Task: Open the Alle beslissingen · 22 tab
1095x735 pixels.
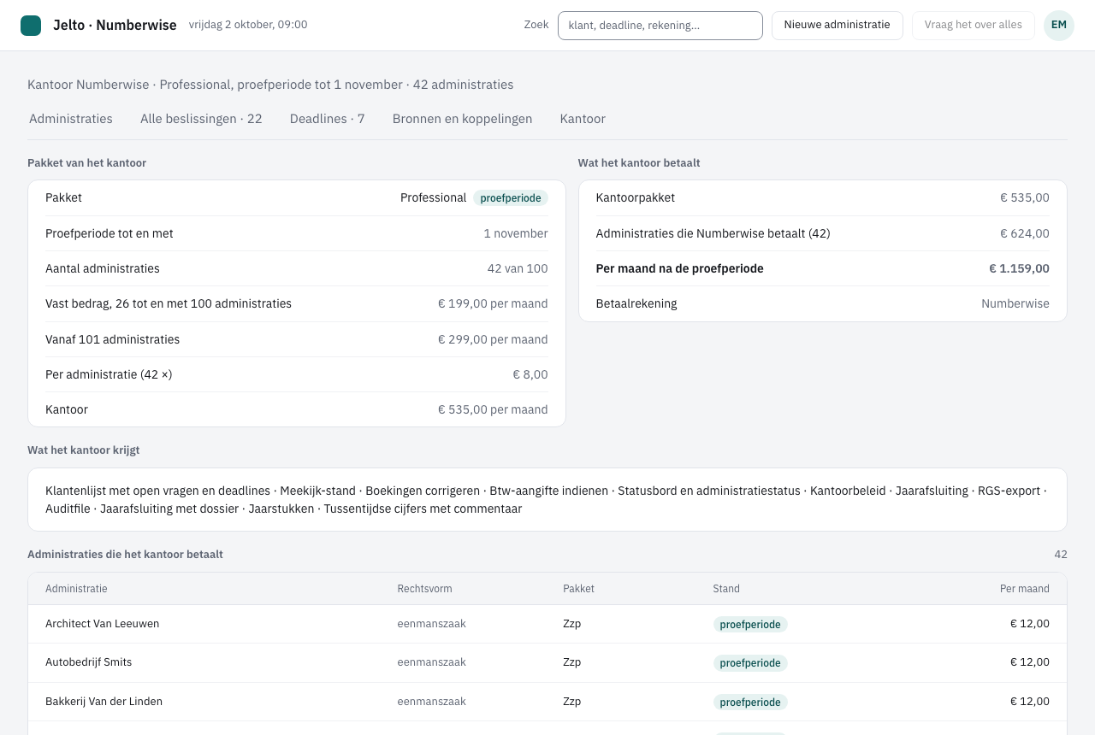Action: click(201, 119)
